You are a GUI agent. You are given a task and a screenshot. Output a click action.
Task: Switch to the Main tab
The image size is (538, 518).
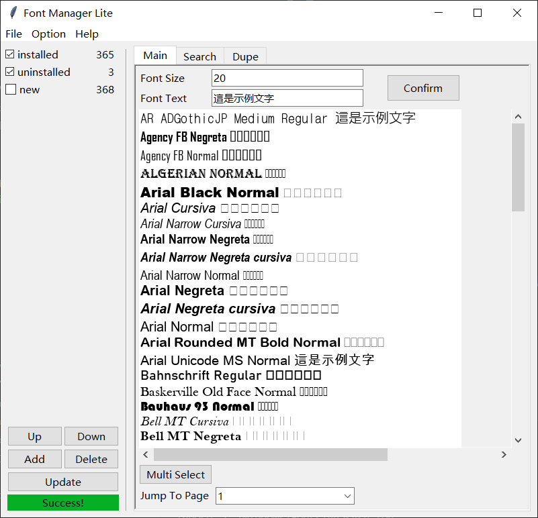click(155, 56)
